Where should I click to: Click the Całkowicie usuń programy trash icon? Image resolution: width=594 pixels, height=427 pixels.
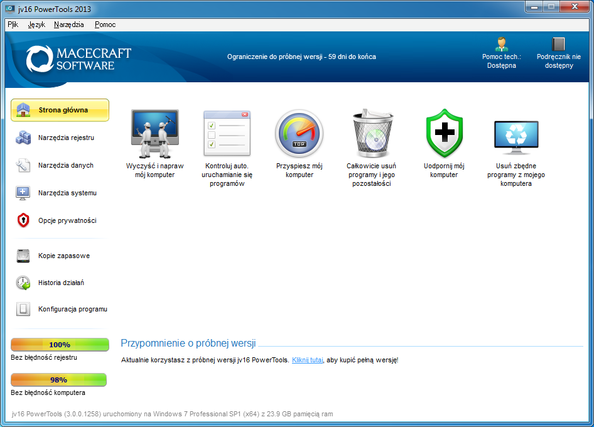coord(373,133)
